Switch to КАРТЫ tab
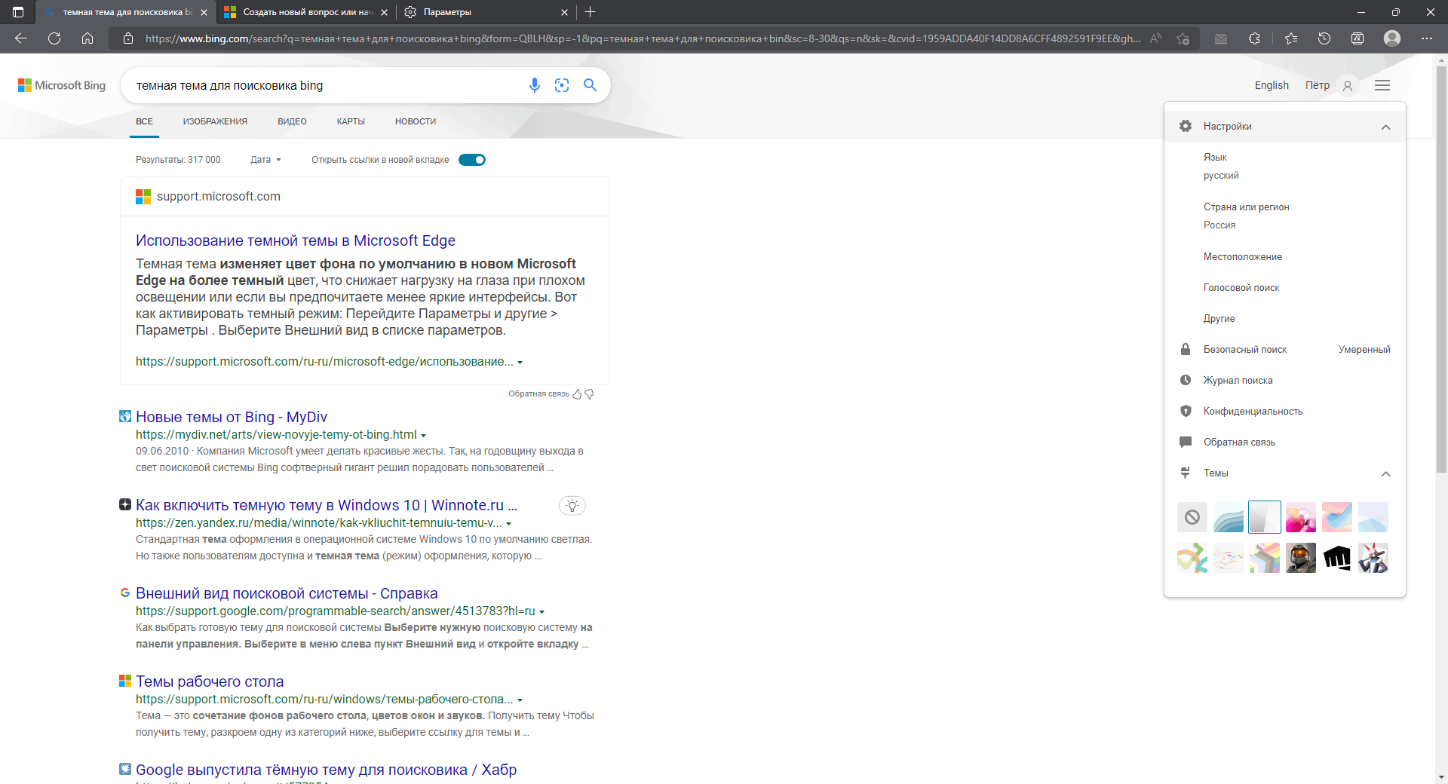The image size is (1448, 784). coord(351,121)
